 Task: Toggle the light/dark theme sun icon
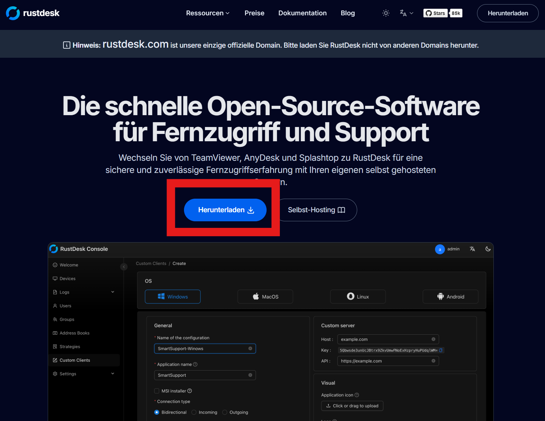click(386, 13)
